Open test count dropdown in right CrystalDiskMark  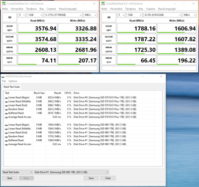(x=121, y=15)
